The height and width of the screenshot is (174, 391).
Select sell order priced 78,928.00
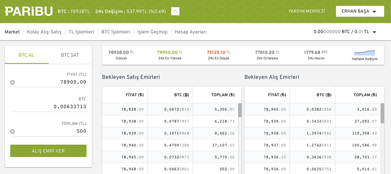(170, 109)
